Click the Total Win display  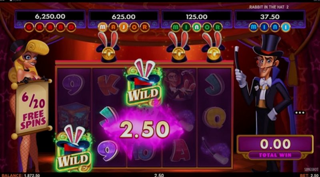click(x=275, y=147)
